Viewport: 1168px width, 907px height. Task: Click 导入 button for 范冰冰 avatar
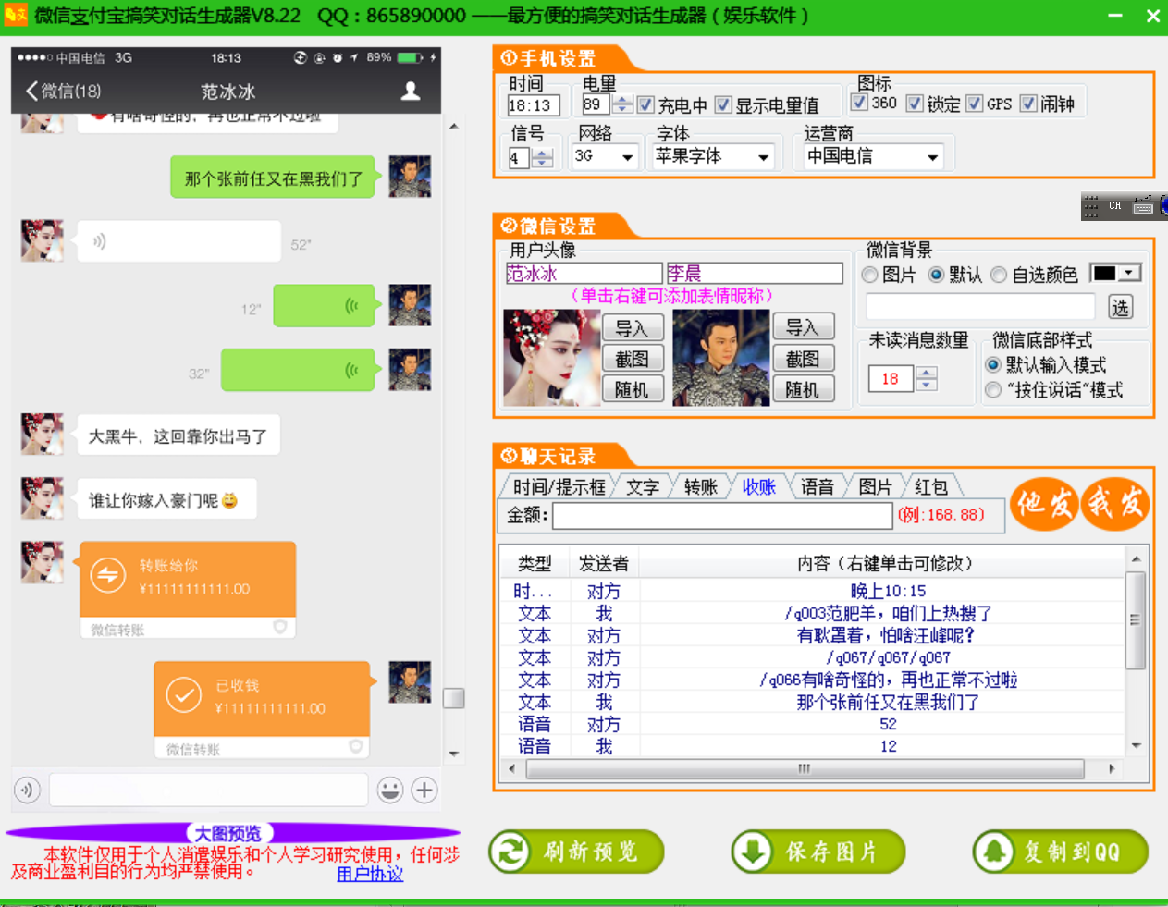point(633,327)
